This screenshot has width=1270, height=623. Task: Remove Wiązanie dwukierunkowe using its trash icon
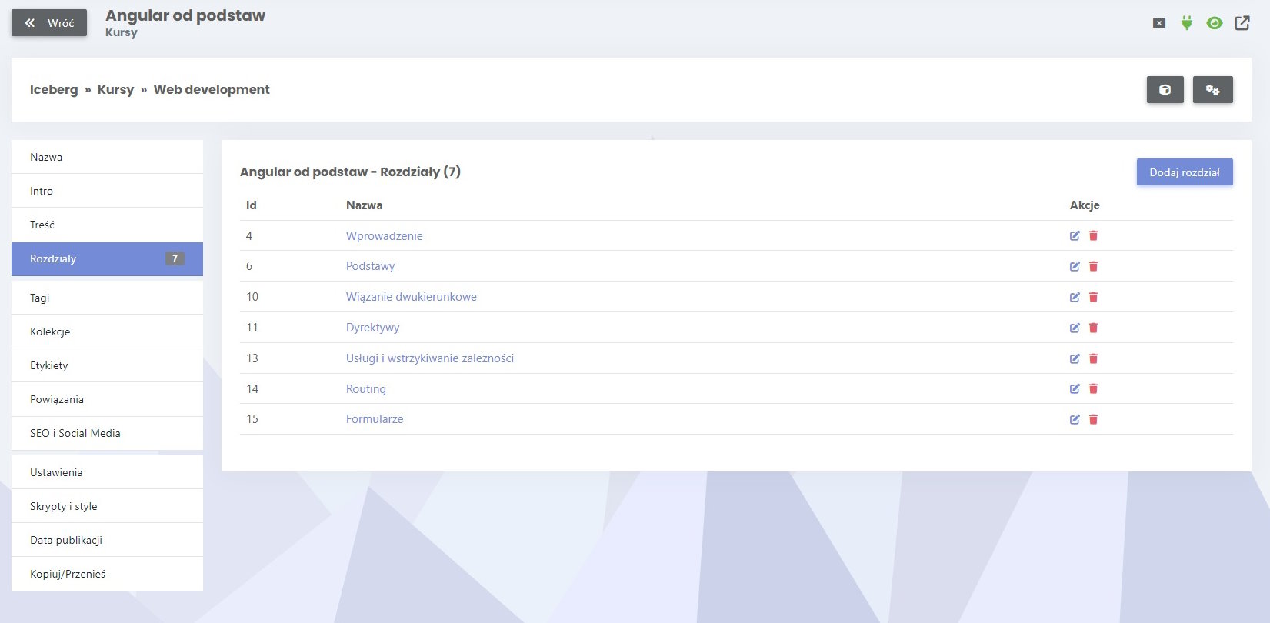click(1093, 297)
